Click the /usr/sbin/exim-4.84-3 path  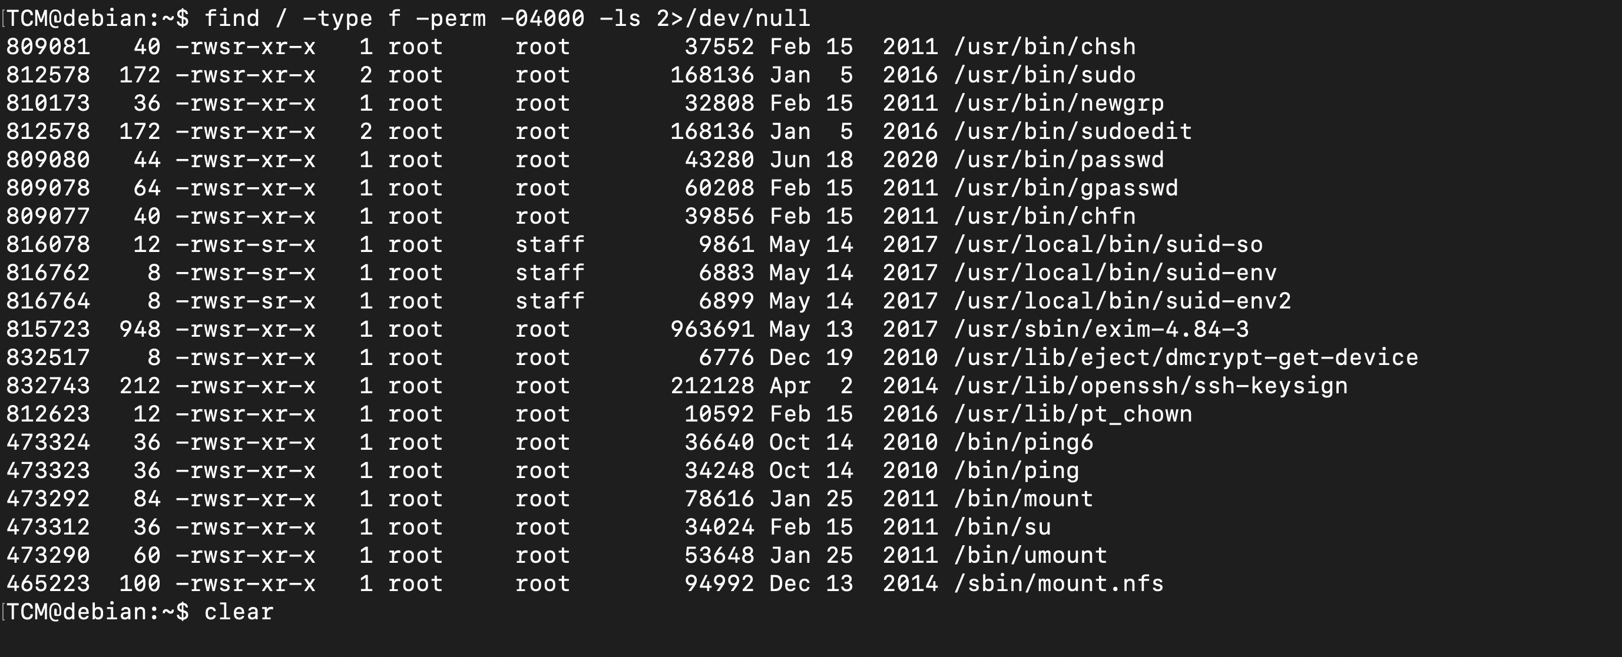point(1101,329)
